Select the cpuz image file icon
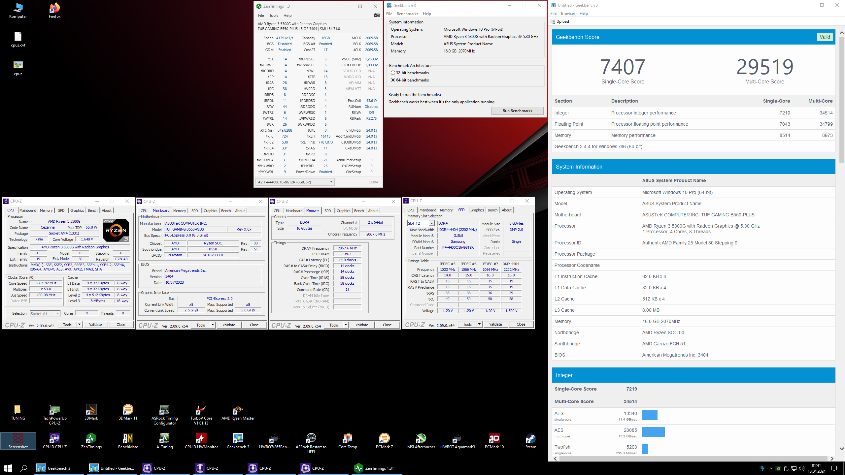 pyautogui.click(x=18, y=68)
